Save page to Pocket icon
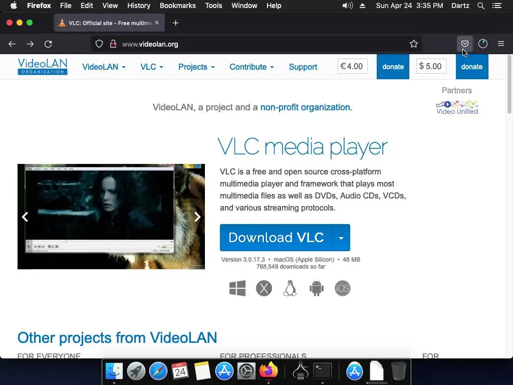This screenshot has height=385, width=513. pyautogui.click(x=464, y=44)
